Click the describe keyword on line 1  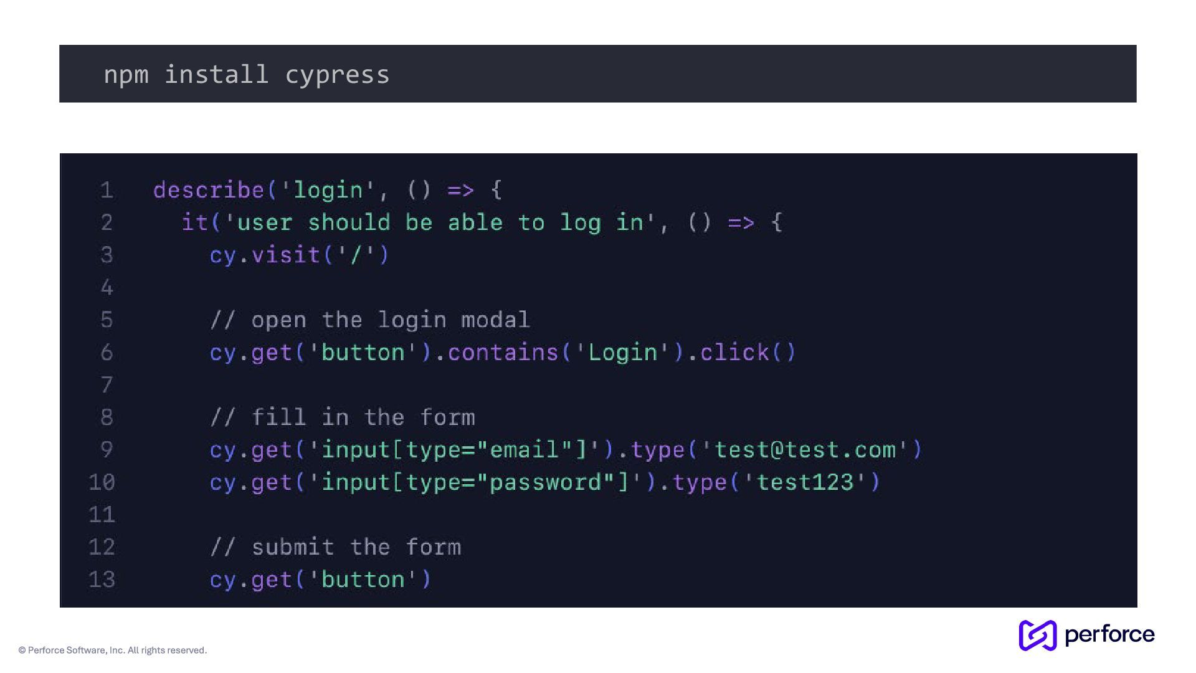[x=209, y=190]
